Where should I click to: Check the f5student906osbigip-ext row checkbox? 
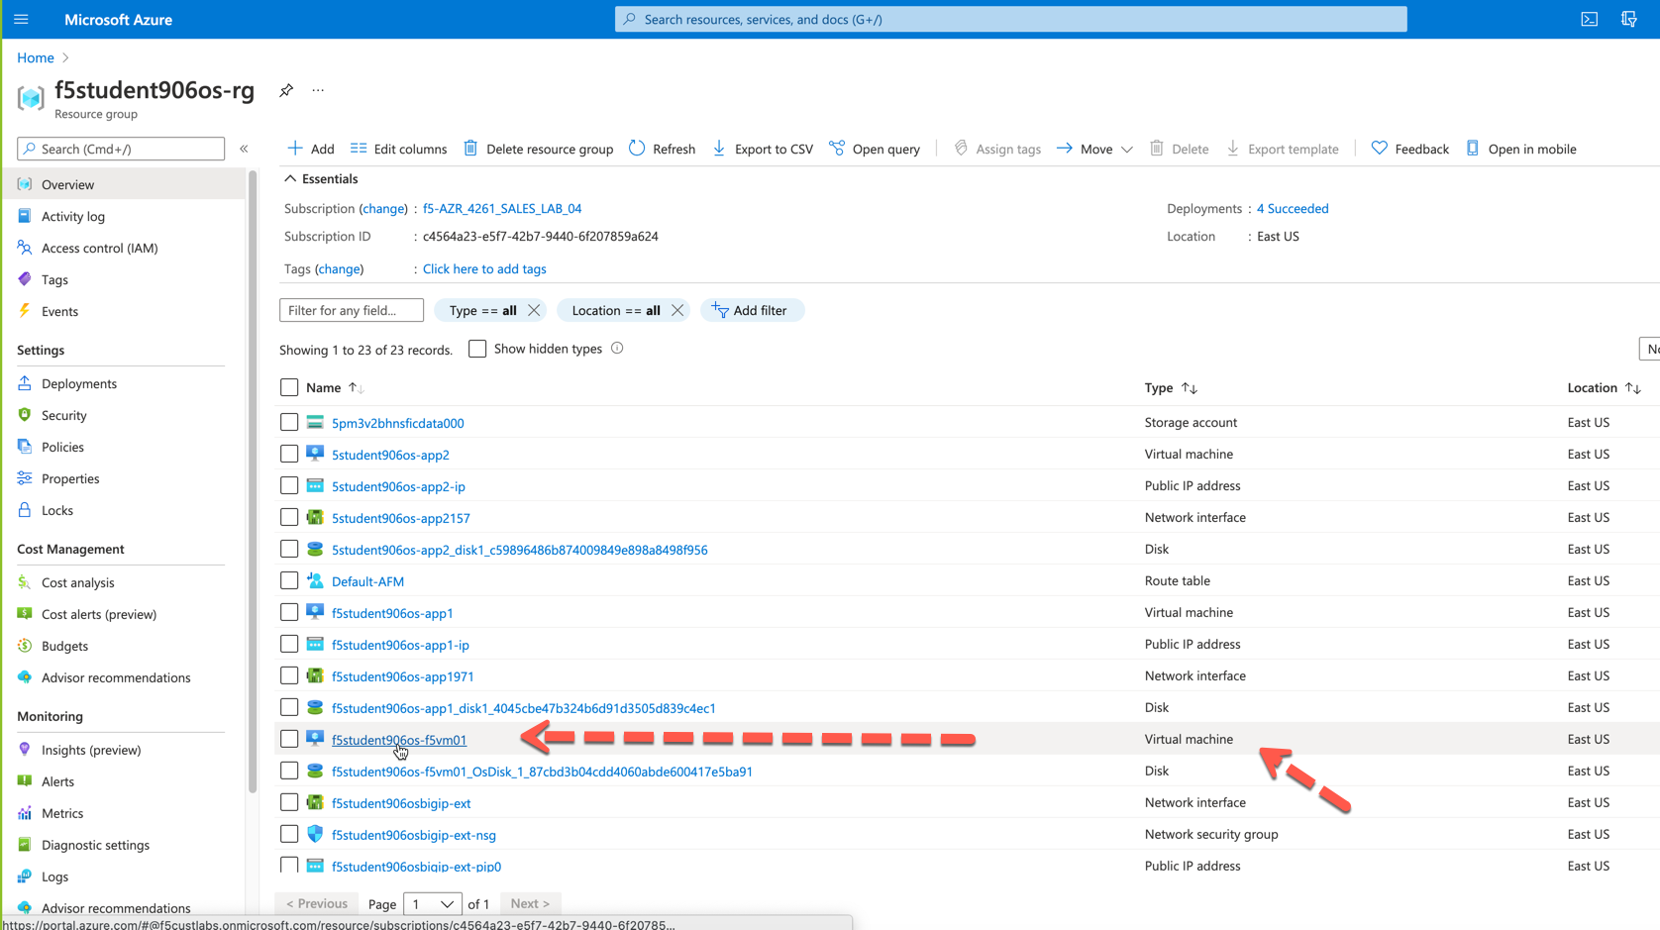tap(289, 802)
